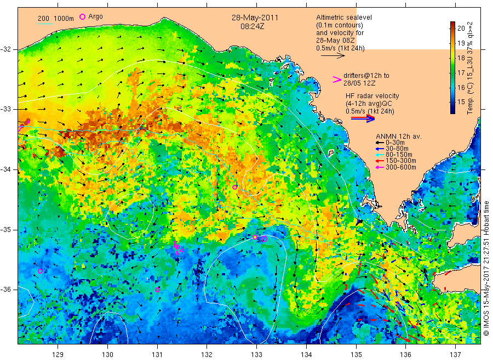Click the temperature colorbar at the dark blue bottom
The width and height of the screenshot is (493, 362).
click(x=452, y=110)
